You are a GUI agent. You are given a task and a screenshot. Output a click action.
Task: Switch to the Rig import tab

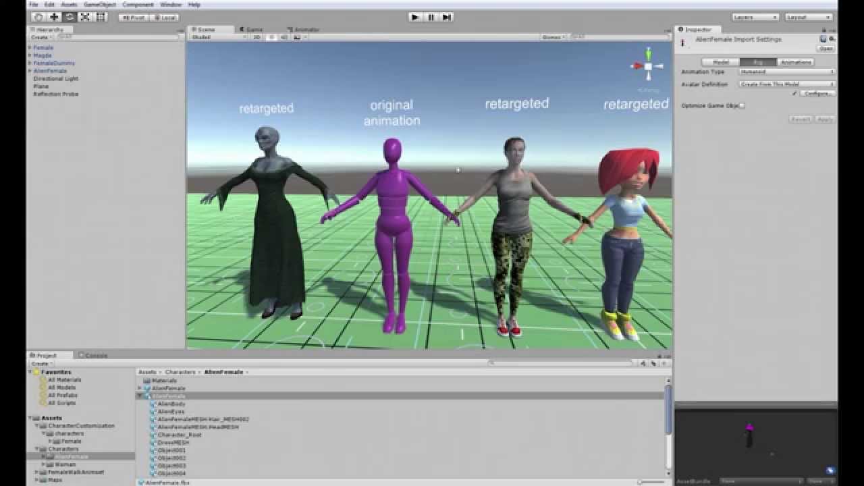point(758,62)
